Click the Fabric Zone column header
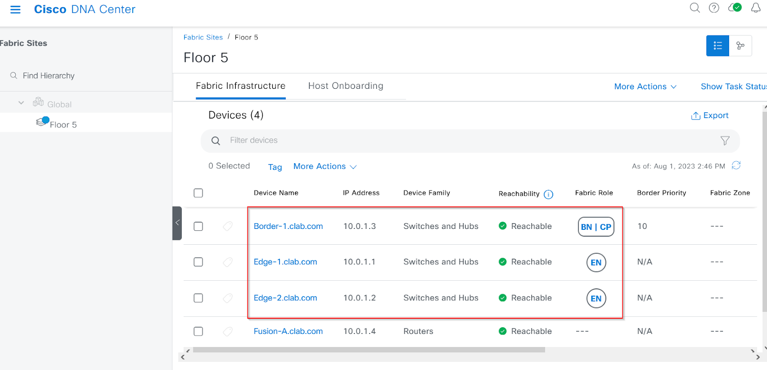This screenshot has width=767, height=370. pyautogui.click(x=730, y=193)
